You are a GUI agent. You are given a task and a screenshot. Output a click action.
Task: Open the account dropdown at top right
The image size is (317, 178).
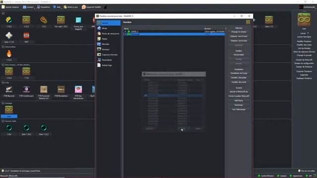[x=308, y=7]
